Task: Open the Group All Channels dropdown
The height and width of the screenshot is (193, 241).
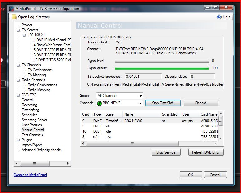Action: [120, 96]
